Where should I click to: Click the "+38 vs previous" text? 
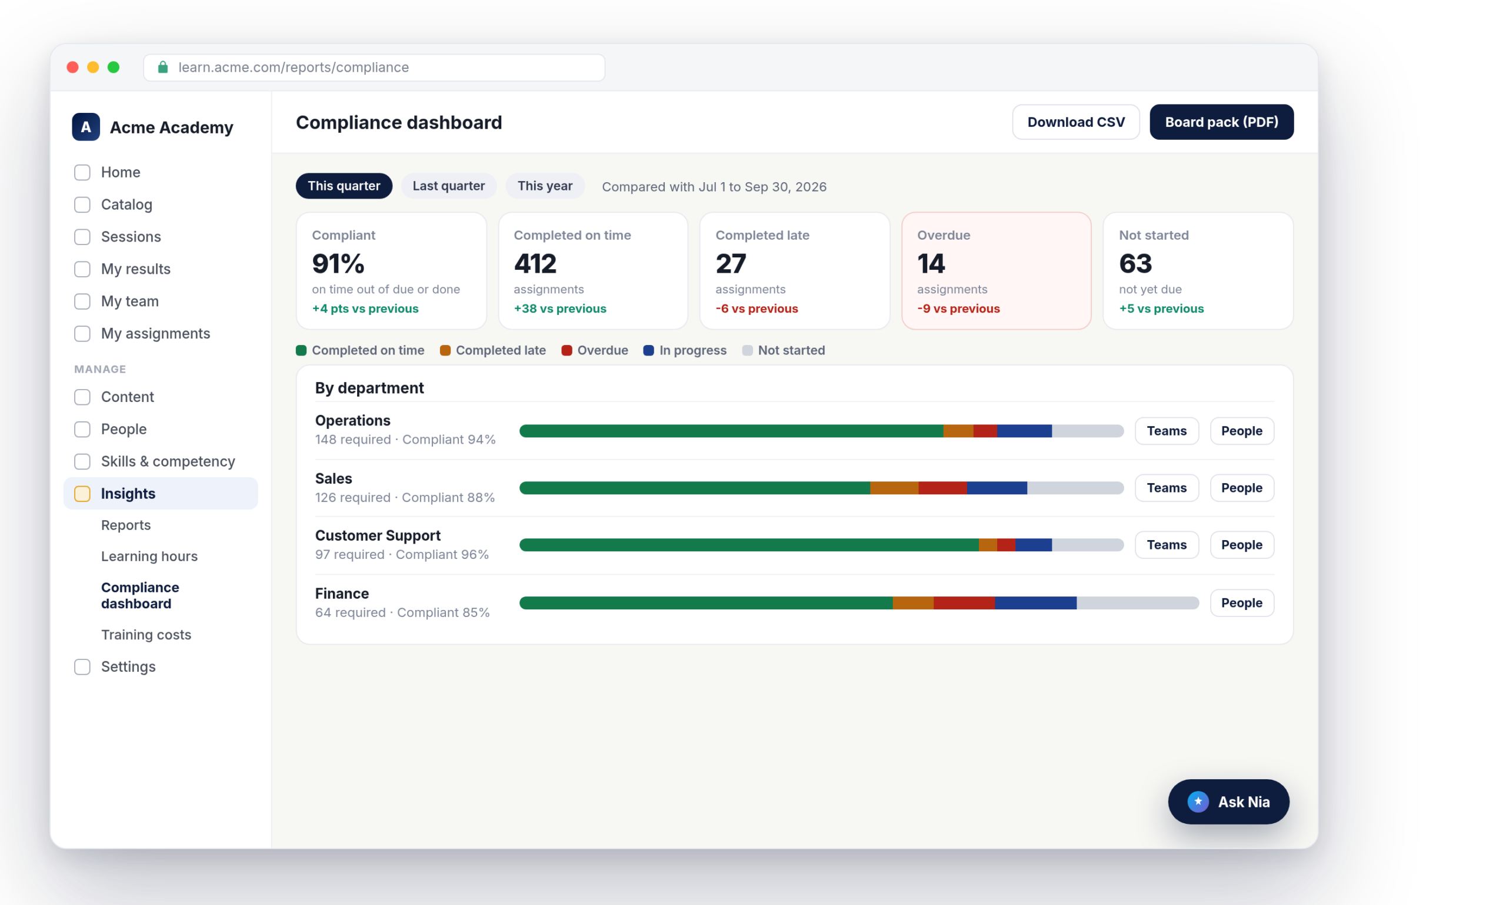point(560,309)
